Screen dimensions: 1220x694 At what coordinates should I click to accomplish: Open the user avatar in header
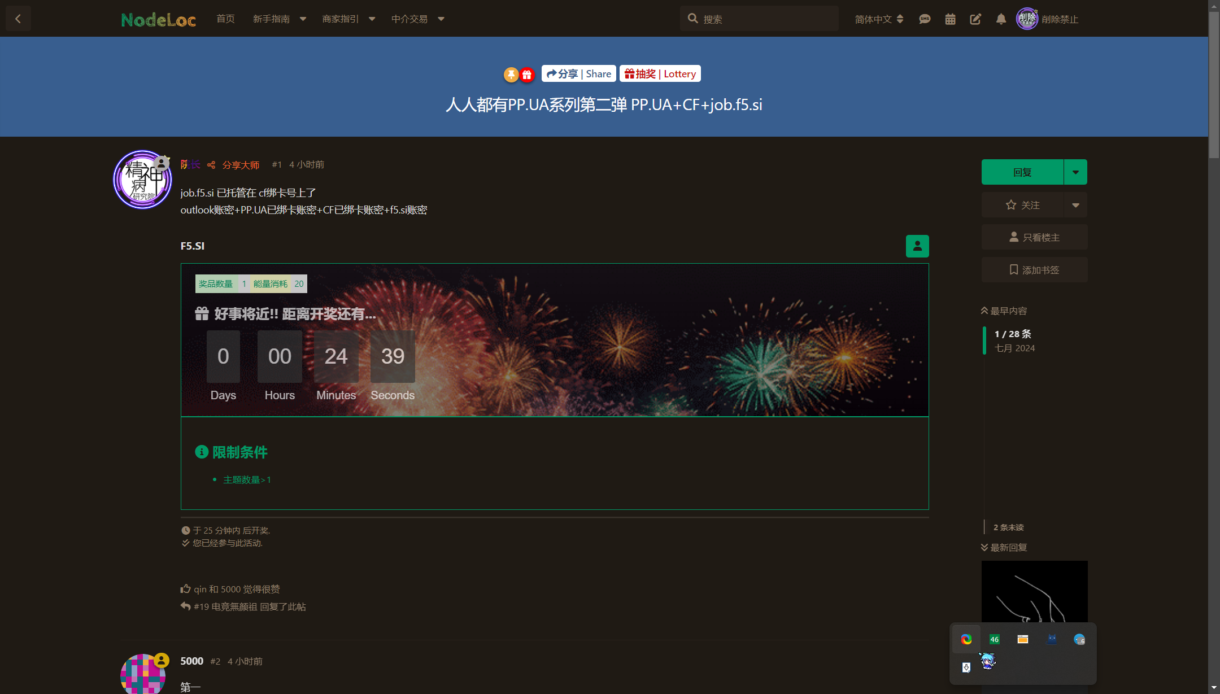pos(1027,19)
